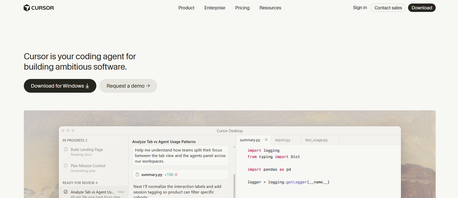Click the checkmark icon beside Analyze Tab
458x198 pixels.
[66, 192]
